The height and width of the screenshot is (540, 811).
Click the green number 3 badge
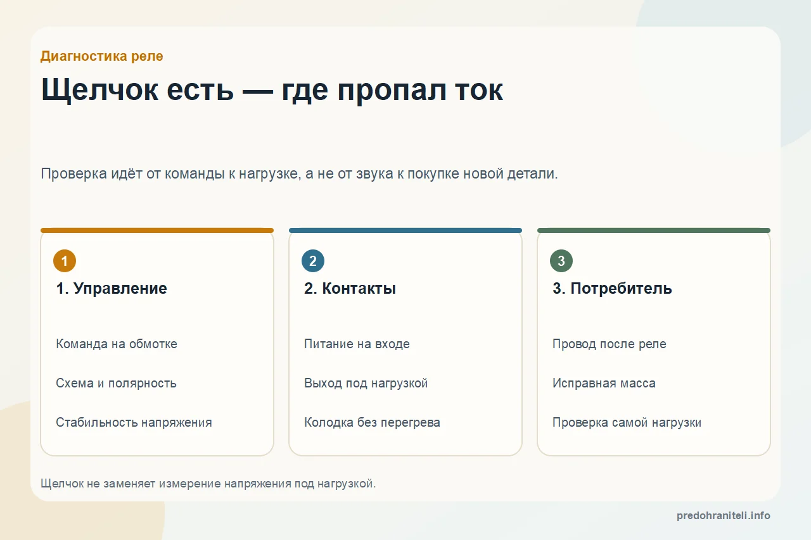[561, 261]
